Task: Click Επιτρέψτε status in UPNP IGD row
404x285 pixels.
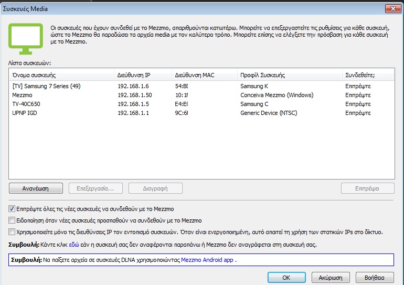Action: [358, 113]
